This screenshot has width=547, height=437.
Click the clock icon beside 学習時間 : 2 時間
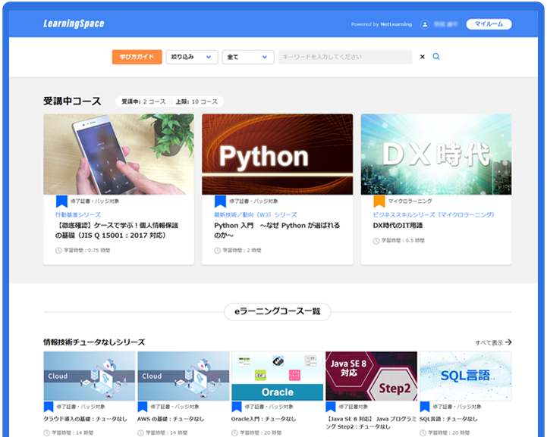[217, 251]
